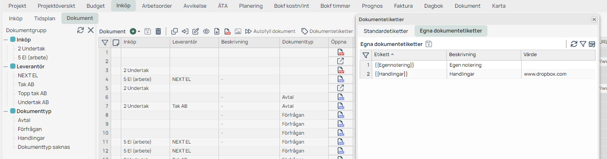Screen dimensions: 607x159
Task: Collapse the Dokumenttyp tree group
Action: [x=6, y=111]
